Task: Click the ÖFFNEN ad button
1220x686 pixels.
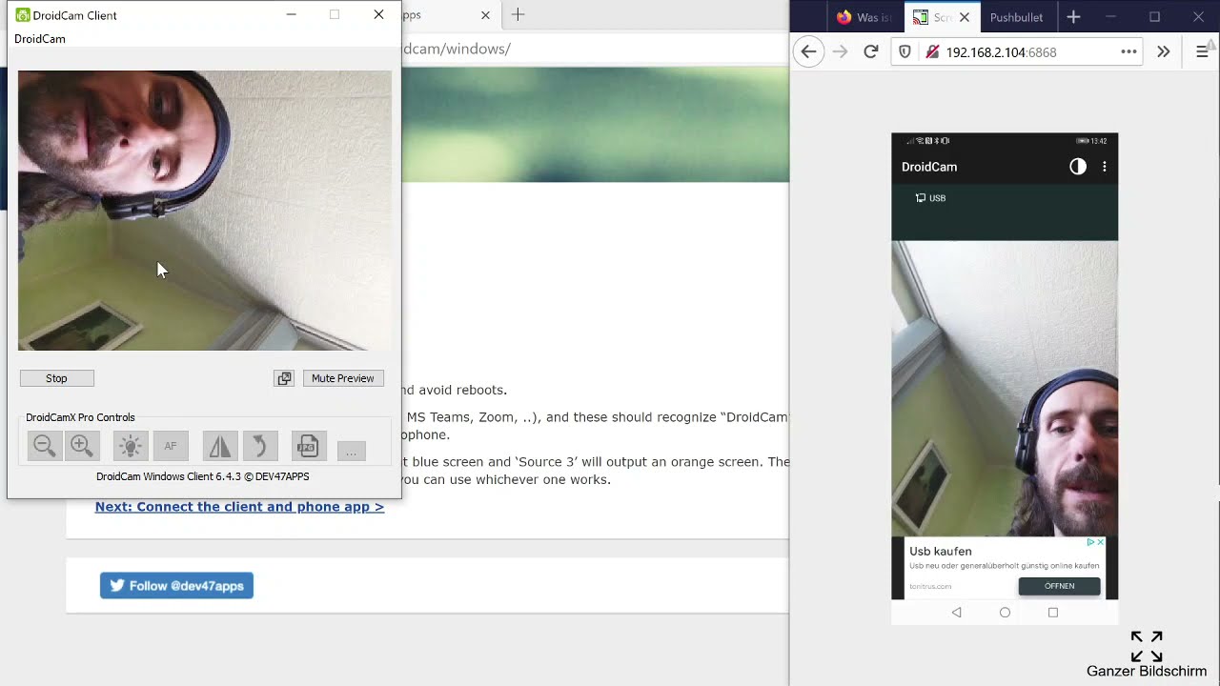Action: [x=1059, y=586]
